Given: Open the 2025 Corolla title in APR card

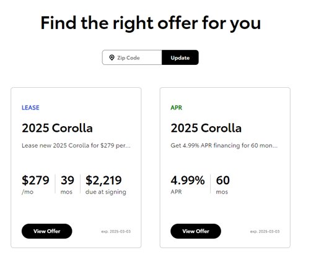Looking at the screenshot, I should click(x=206, y=128).
